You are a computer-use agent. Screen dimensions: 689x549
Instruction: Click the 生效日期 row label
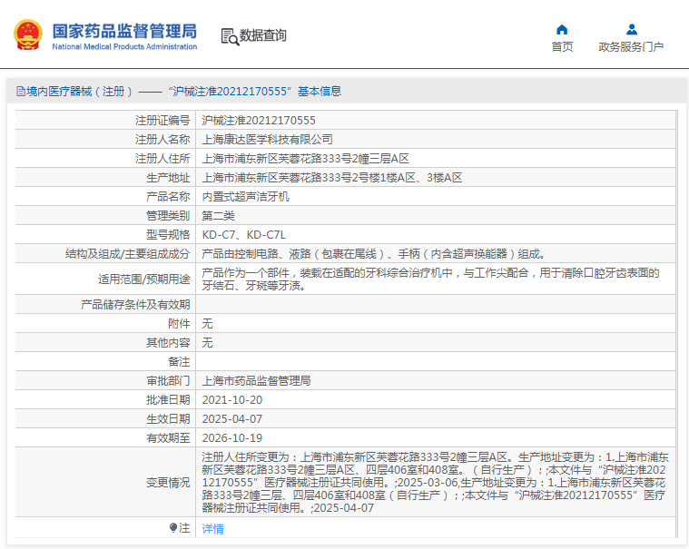(x=168, y=419)
